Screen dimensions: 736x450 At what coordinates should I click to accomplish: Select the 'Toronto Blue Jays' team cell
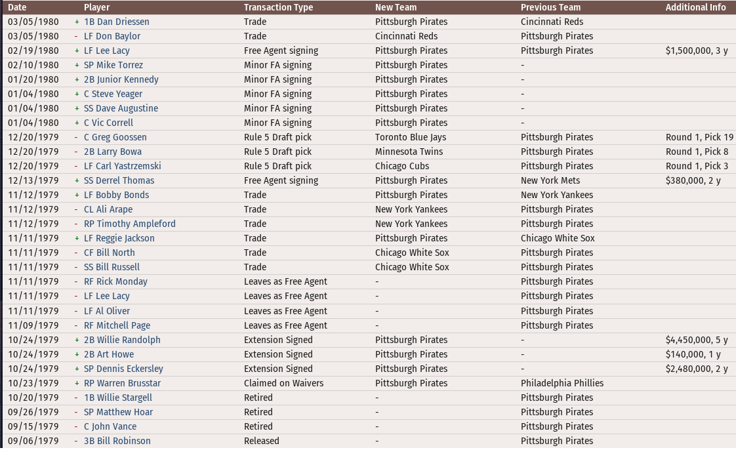(411, 138)
